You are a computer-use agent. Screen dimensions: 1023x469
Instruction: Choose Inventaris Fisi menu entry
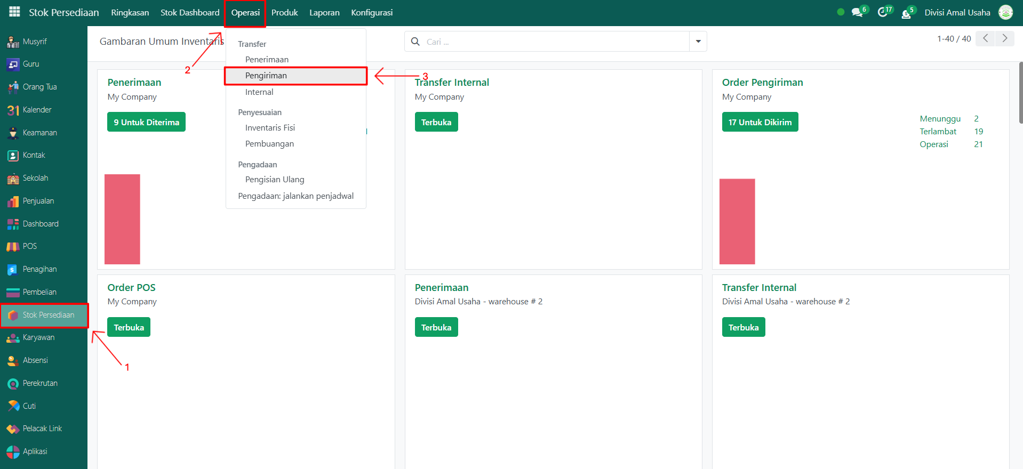(270, 128)
